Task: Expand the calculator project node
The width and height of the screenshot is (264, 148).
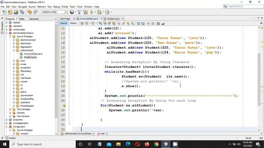Action: [x=7, y=26]
